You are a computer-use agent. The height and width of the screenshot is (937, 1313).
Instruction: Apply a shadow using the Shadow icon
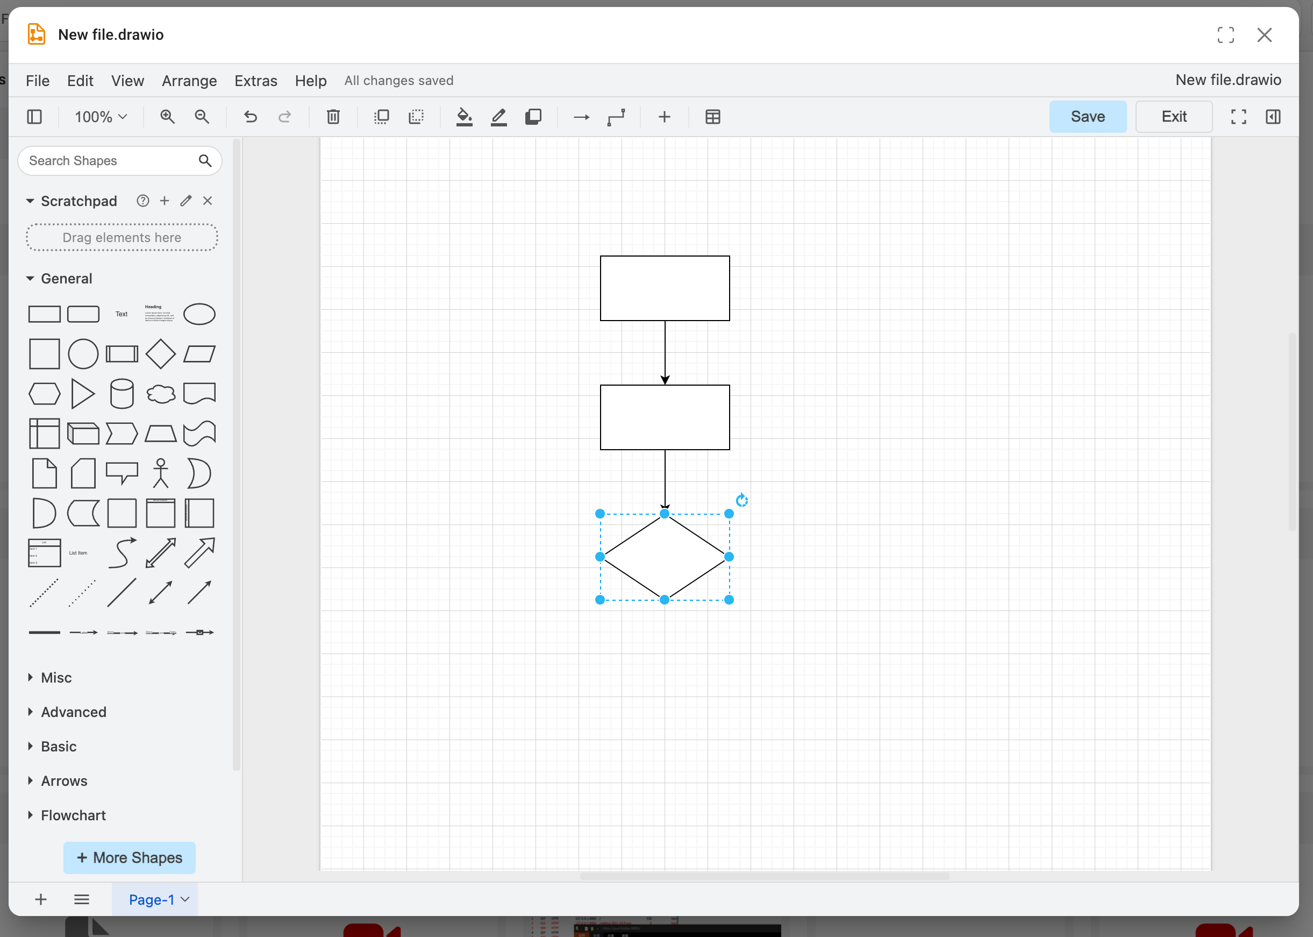[533, 117]
